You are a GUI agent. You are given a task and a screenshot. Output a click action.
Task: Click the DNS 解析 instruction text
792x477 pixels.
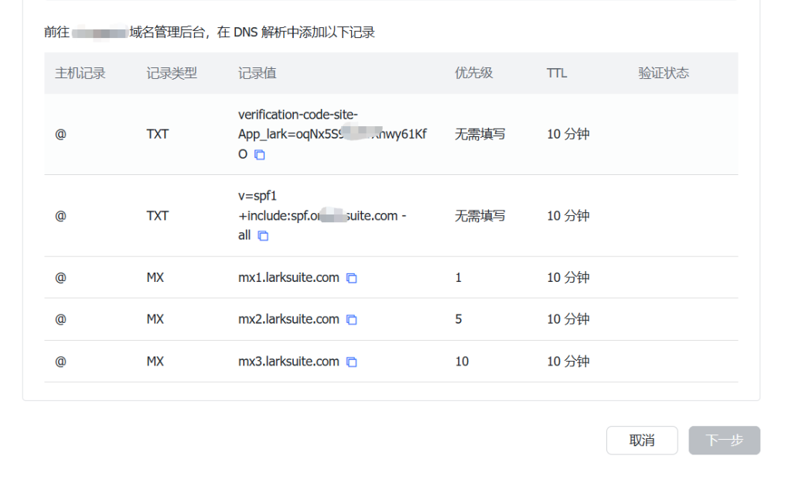pyautogui.click(x=255, y=33)
